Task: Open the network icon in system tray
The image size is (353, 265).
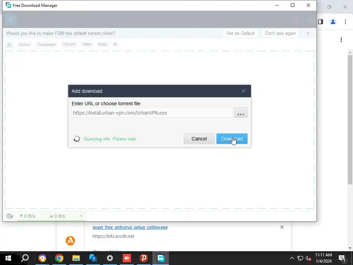Action: (x=300, y=258)
